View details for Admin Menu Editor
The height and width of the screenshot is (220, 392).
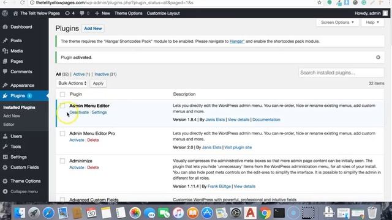(238, 120)
